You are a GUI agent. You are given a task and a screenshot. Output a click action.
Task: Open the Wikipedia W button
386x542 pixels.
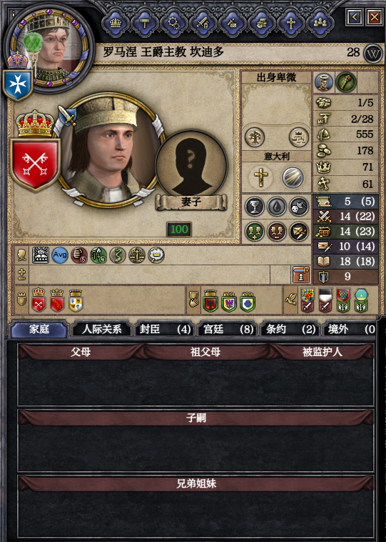(374, 54)
